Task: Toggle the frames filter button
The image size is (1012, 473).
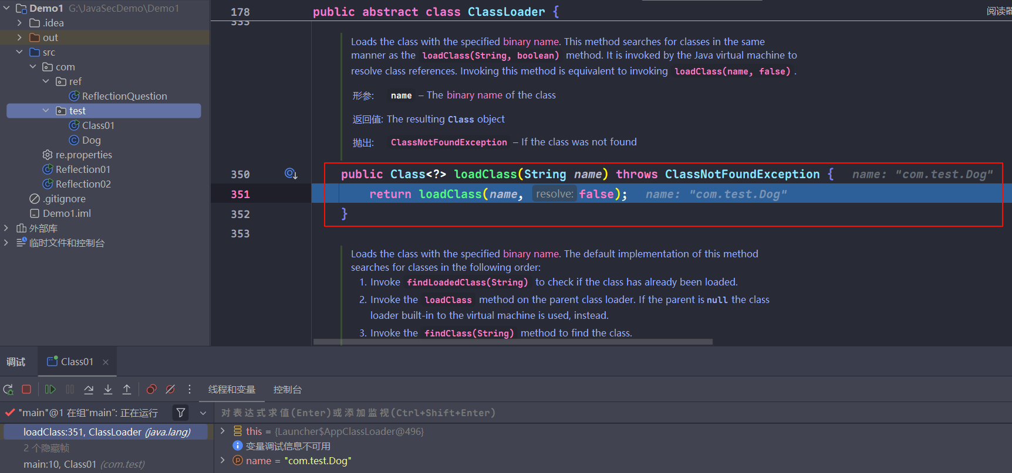Action: [x=181, y=413]
